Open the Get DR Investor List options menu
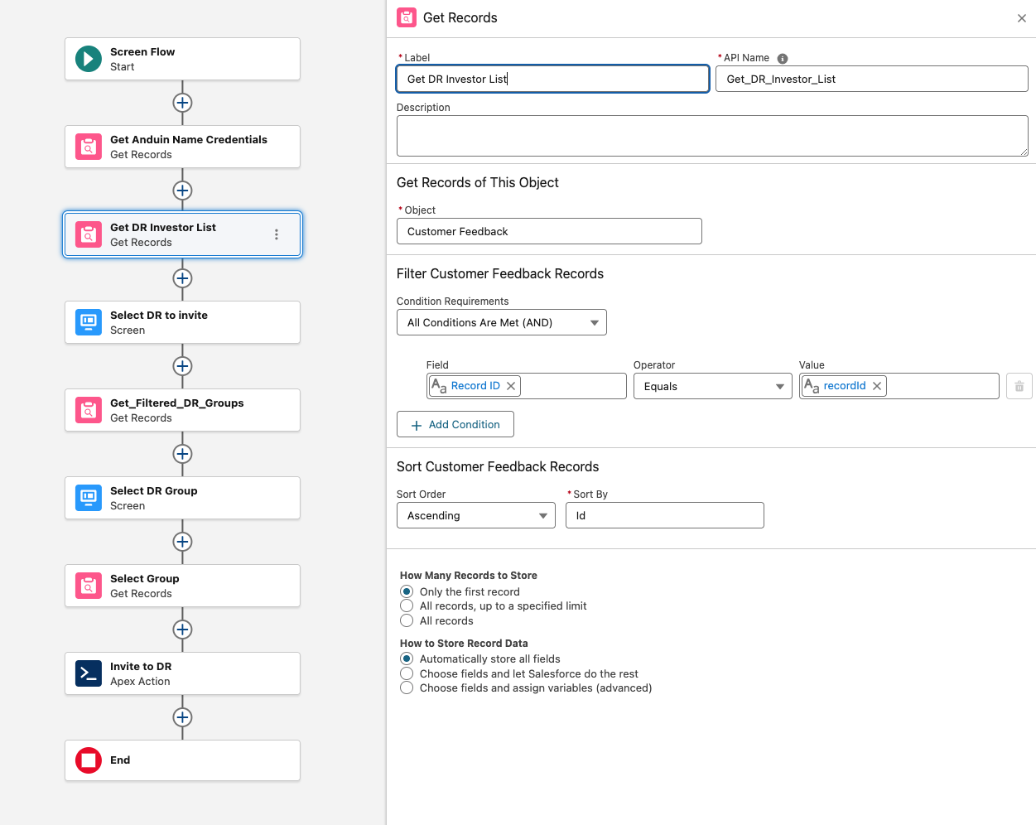 pyautogui.click(x=277, y=234)
